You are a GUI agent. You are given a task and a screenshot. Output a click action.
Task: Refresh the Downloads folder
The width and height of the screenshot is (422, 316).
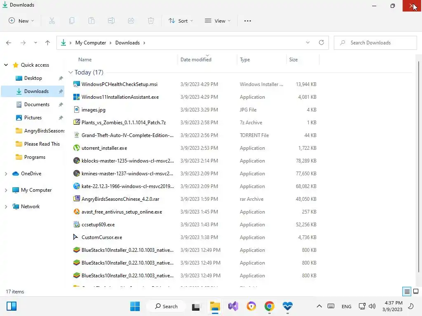[x=321, y=42]
